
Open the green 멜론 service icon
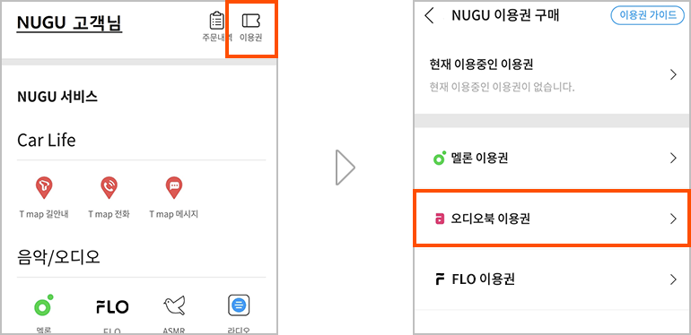[x=43, y=305]
